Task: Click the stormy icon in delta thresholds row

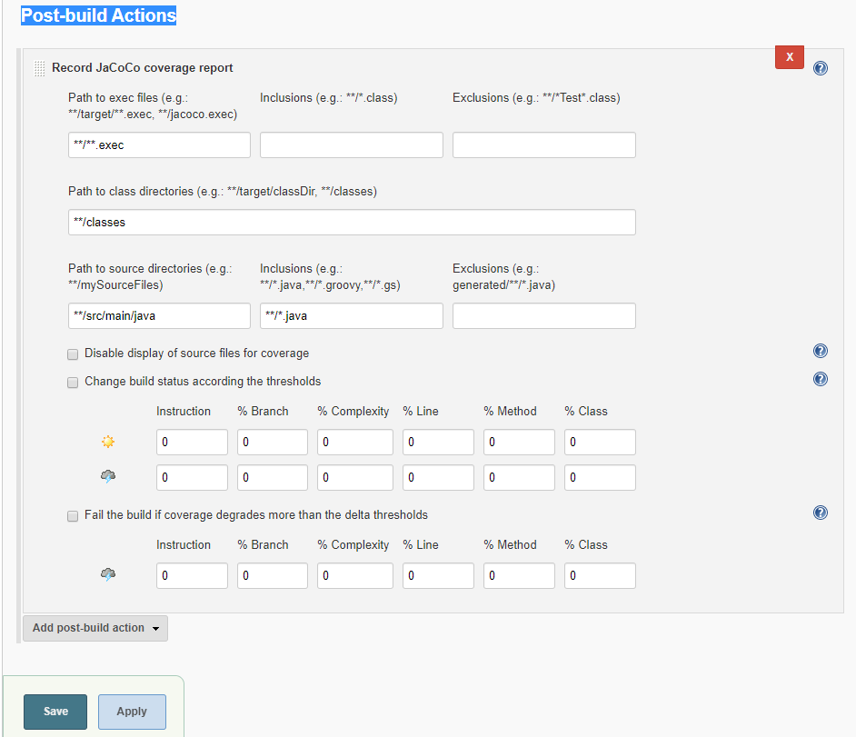Action: 108,574
